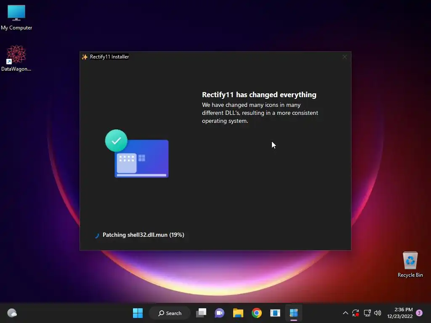This screenshot has height=323, width=431.
Task: Open the notification badge showing 3
Action: pos(419,313)
